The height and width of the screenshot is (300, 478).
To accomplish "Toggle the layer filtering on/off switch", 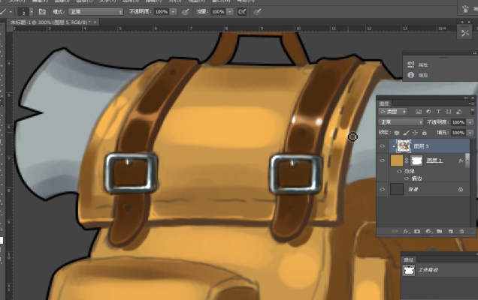I will coord(472,112).
